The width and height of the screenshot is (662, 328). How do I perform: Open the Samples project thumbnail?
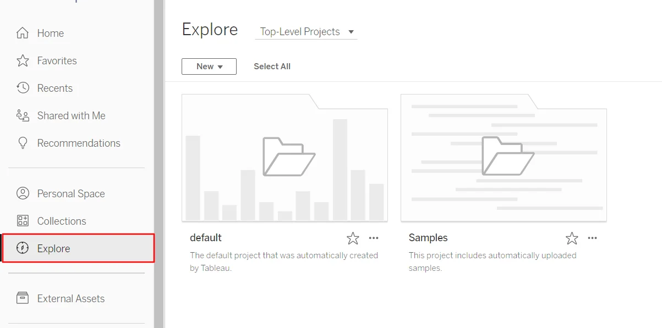click(504, 158)
